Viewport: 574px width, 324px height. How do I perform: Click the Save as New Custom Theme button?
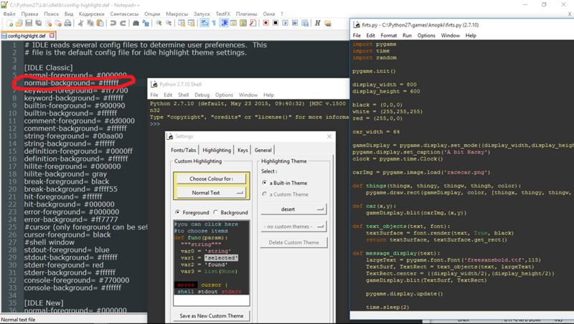(211, 315)
